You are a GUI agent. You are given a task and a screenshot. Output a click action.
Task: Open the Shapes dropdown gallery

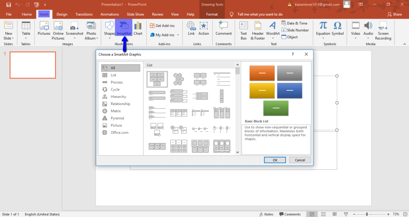coord(109,29)
